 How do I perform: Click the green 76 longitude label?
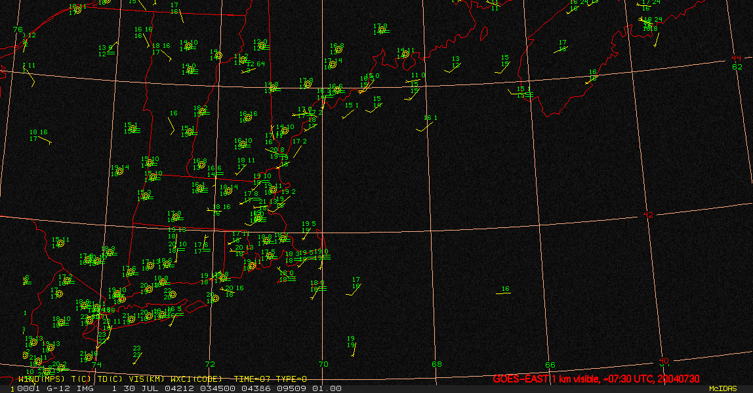pyautogui.click(x=18, y=29)
